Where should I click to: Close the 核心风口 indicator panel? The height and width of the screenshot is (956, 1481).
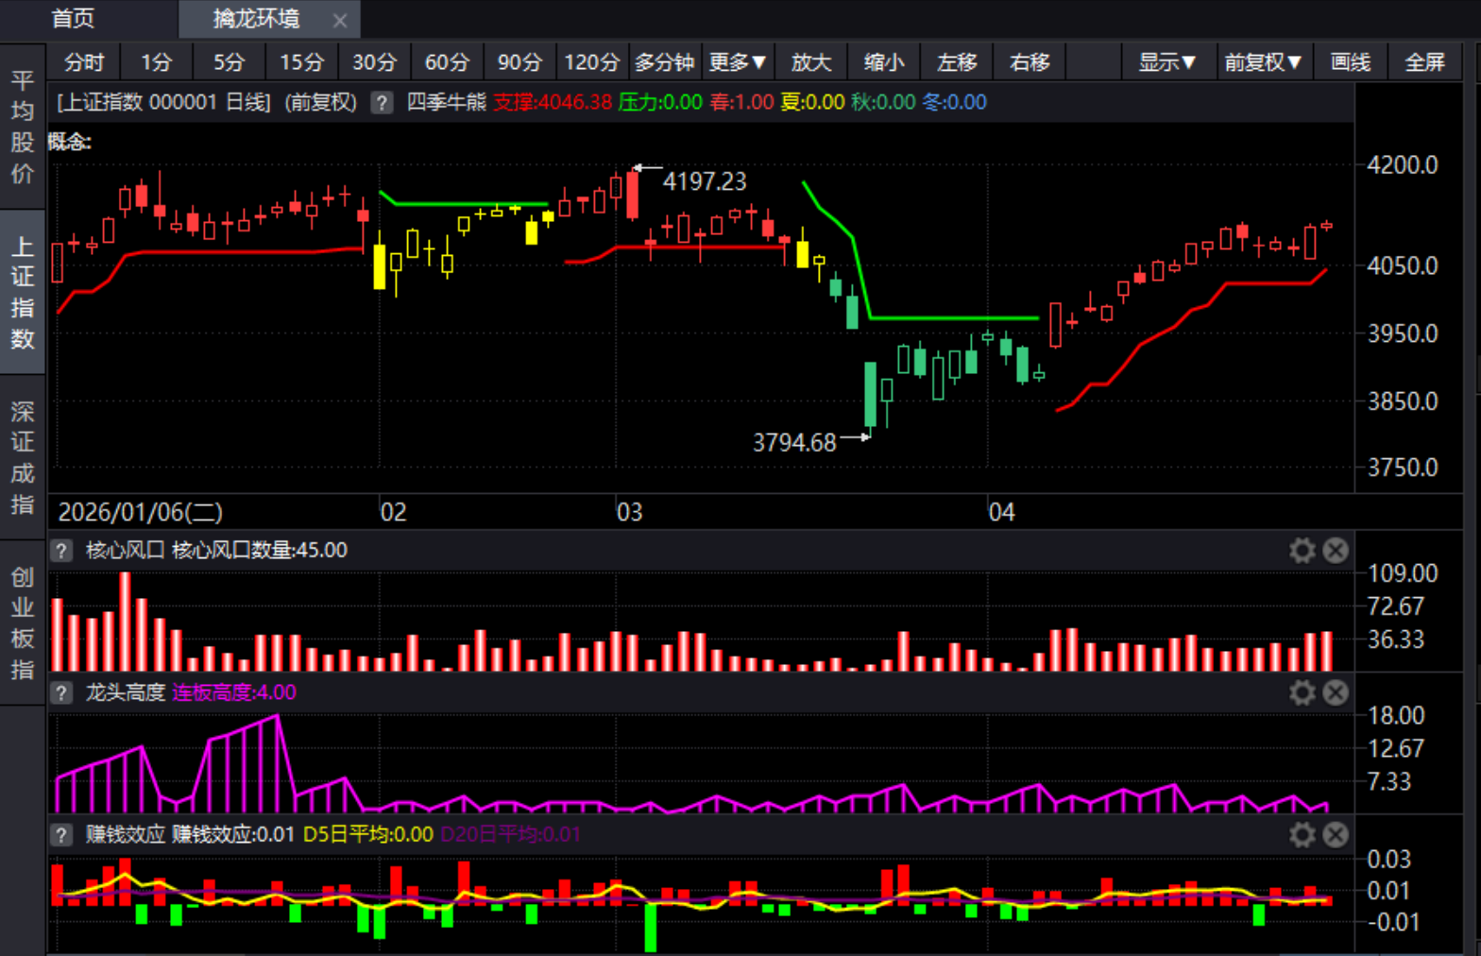tap(1336, 551)
